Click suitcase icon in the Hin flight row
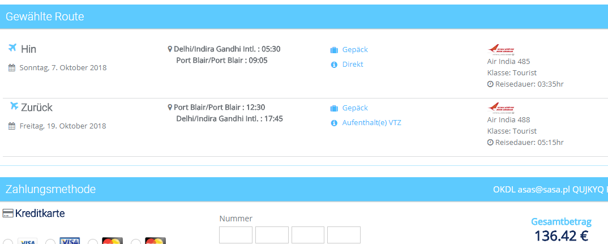 (x=334, y=50)
